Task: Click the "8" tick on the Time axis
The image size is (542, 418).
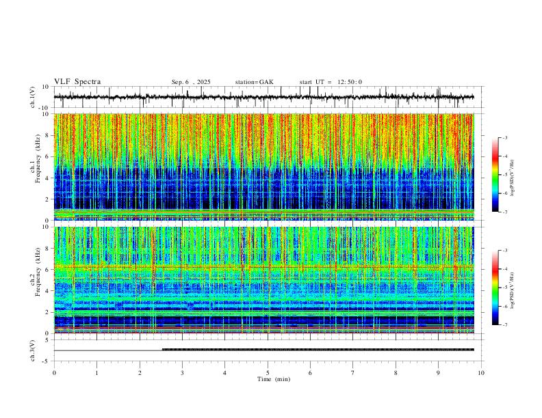Action: click(396, 373)
